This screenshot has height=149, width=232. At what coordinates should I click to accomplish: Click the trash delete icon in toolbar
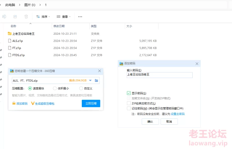click(x=26, y=17)
